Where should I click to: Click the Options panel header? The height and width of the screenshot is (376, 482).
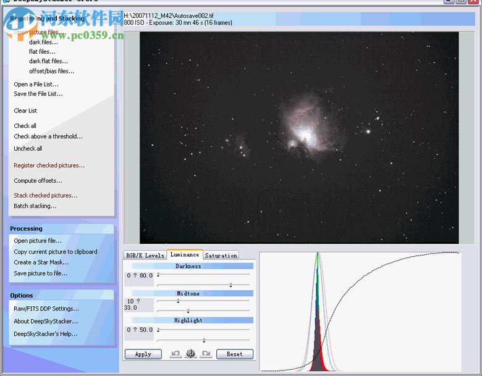pos(61,295)
